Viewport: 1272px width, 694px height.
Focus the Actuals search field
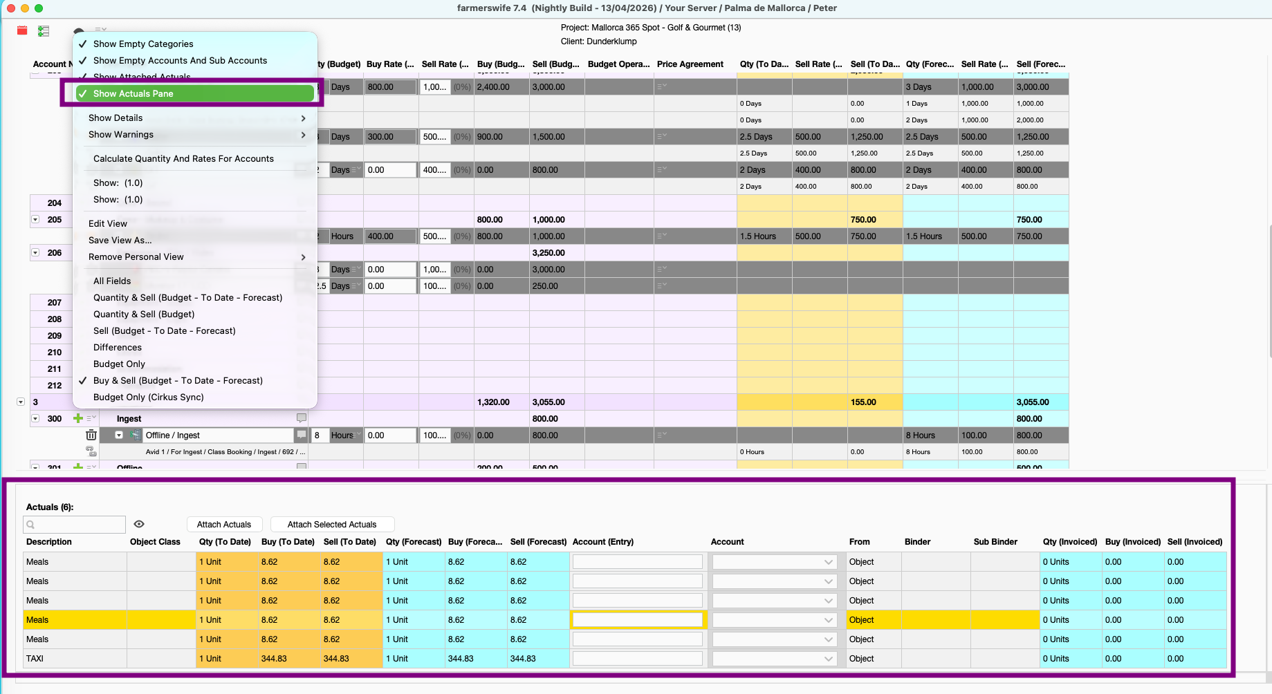[74, 525]
